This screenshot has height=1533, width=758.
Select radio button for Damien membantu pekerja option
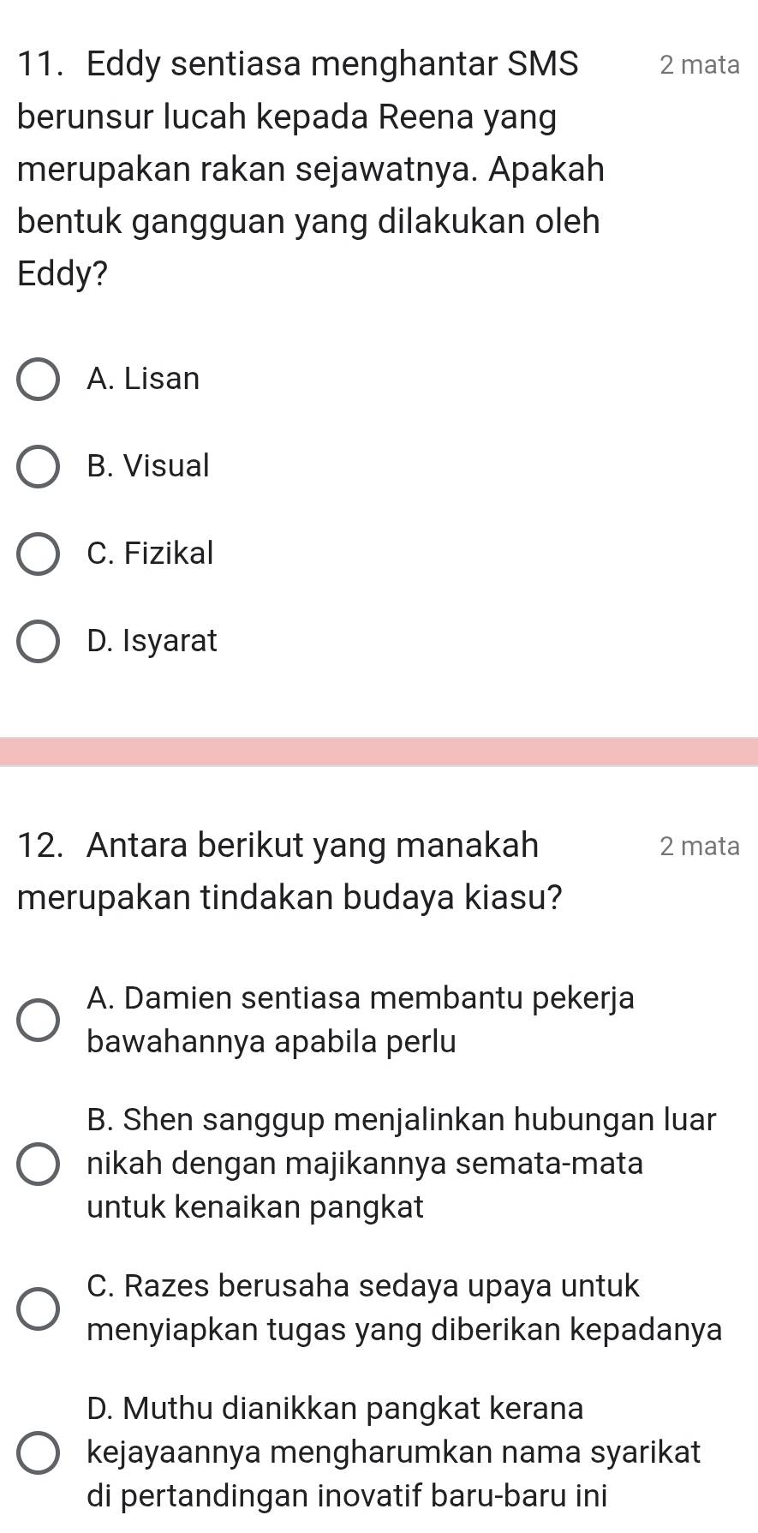38,1020
